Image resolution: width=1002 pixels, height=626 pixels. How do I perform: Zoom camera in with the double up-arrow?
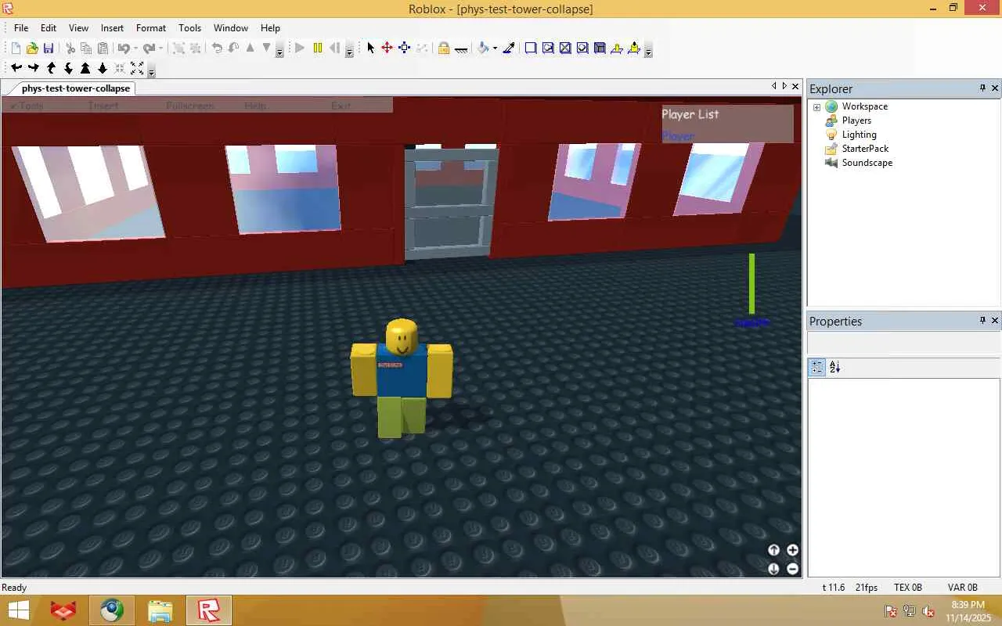pyautogui.click(x=85, y=69)
